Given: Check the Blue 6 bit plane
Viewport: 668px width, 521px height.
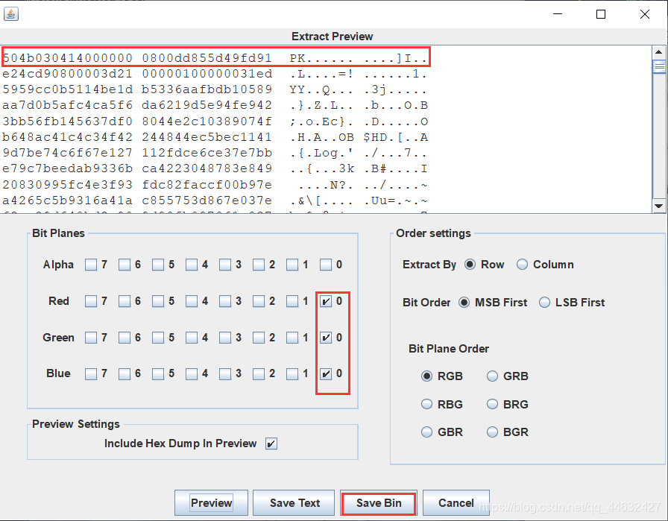Looking at the screenshot, I should click(x=125, y=373).
